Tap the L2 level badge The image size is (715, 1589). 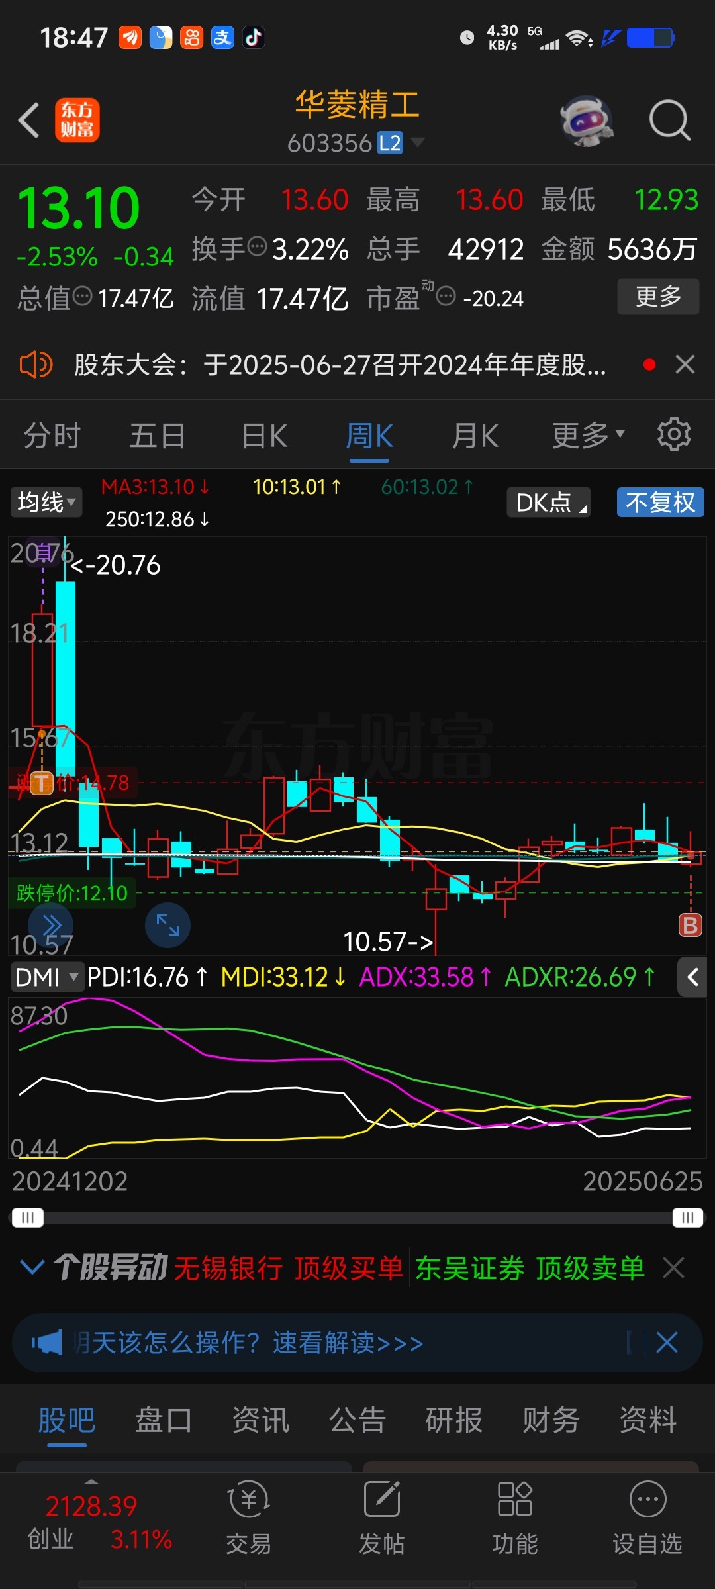click(390, 143)
